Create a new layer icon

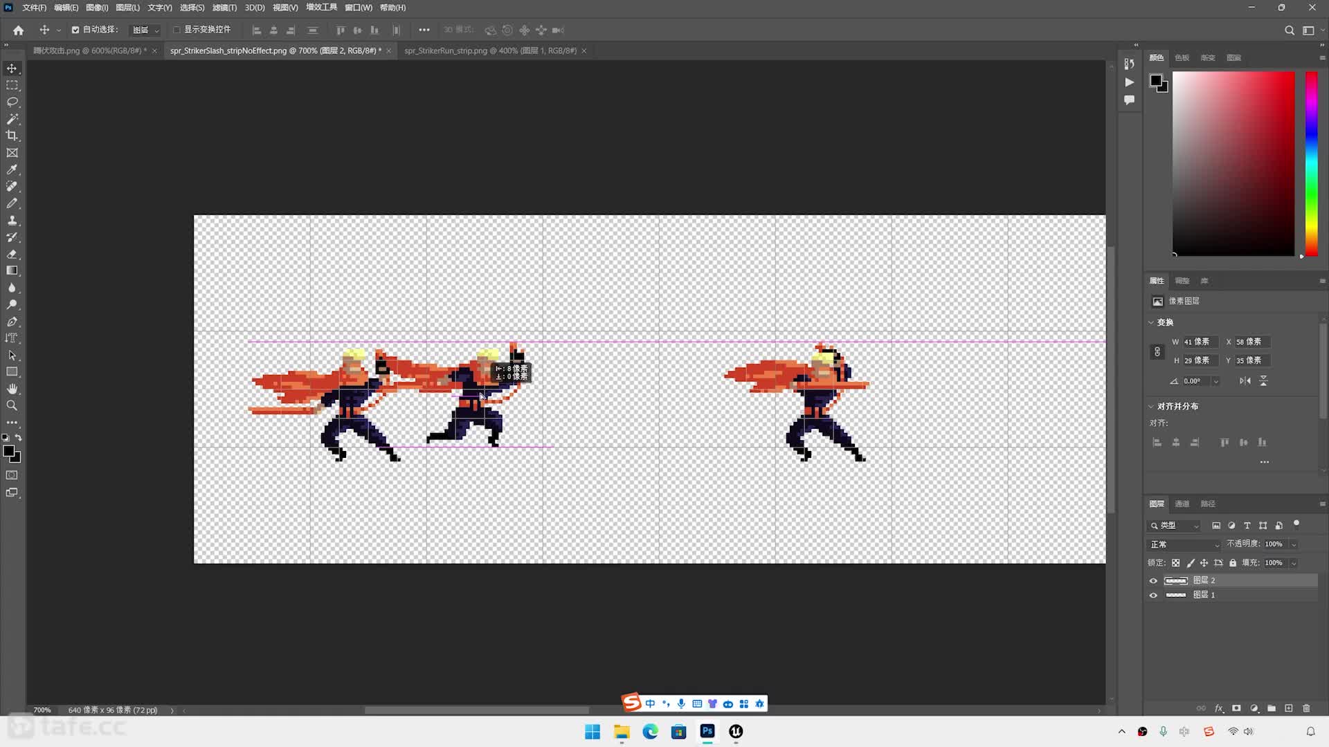(1289, 708)
